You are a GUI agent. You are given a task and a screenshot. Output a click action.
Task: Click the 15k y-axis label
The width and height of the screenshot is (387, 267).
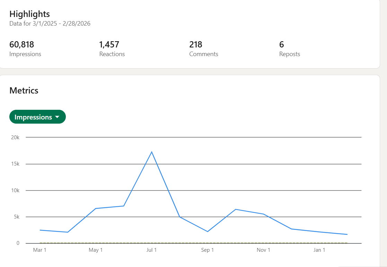(15, 164)
